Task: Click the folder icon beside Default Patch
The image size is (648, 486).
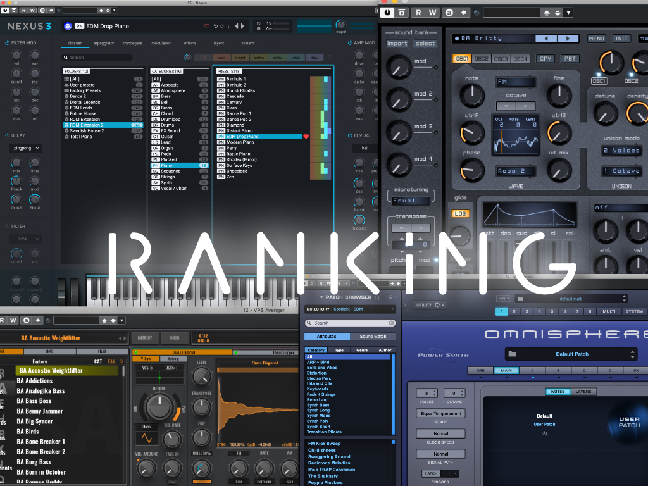Action: (513, 354)
